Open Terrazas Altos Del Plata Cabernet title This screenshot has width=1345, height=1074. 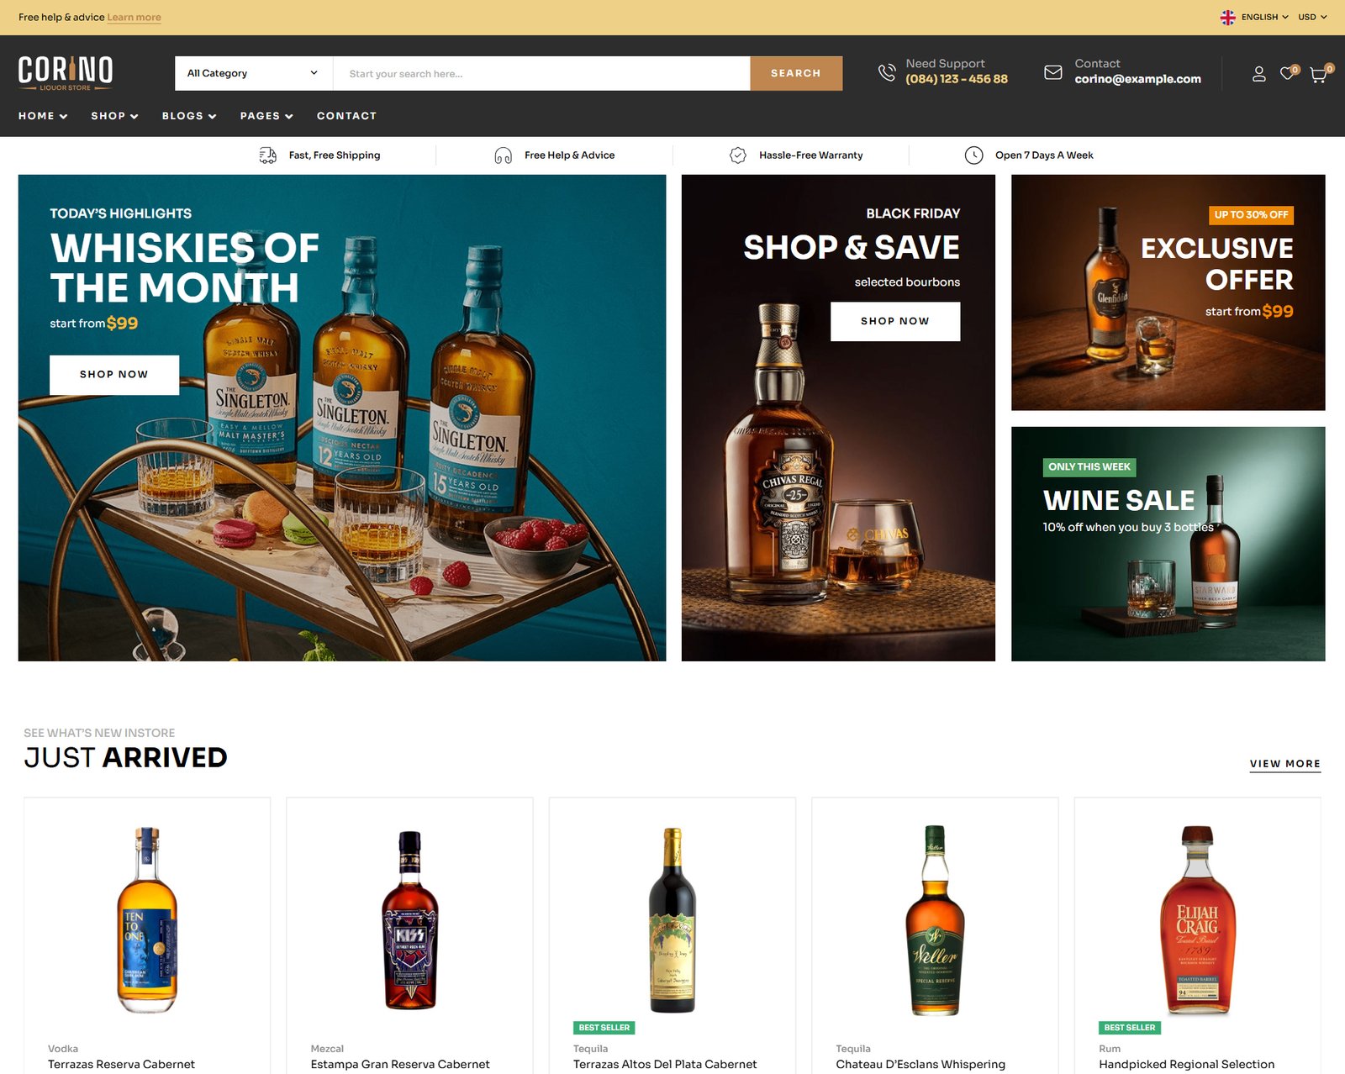665,1064
